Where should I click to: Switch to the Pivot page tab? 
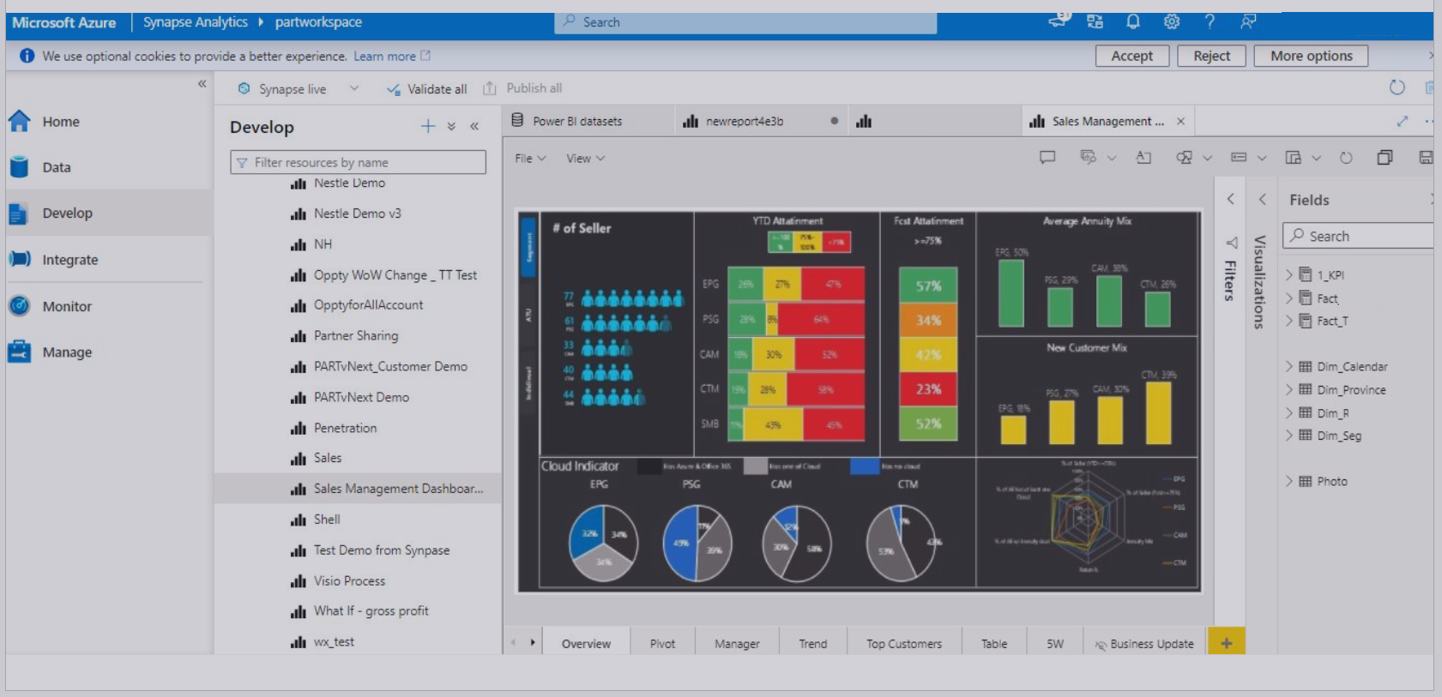point(662,644)
